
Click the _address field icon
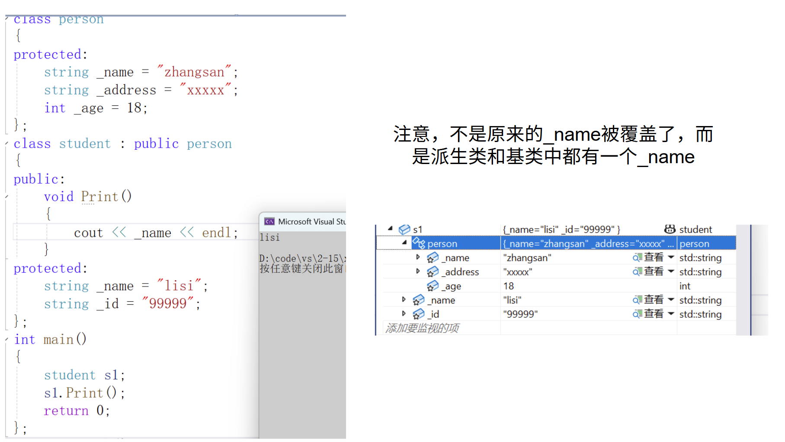tap(433, 272)
